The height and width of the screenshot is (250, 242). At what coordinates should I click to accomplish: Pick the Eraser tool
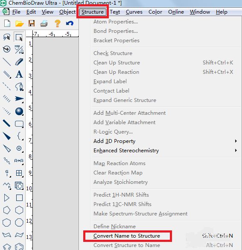[19, 62]
